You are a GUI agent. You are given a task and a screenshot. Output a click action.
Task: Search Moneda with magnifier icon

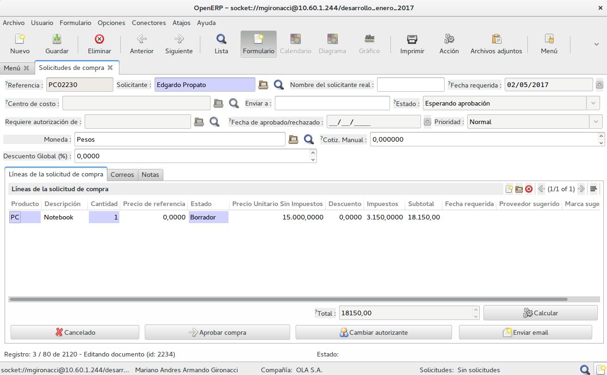click(x=309, y=139)
